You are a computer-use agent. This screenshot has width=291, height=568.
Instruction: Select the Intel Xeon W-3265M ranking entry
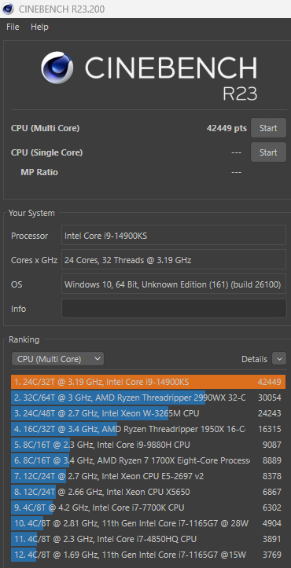pyautogui.click(x=148, y=413)
